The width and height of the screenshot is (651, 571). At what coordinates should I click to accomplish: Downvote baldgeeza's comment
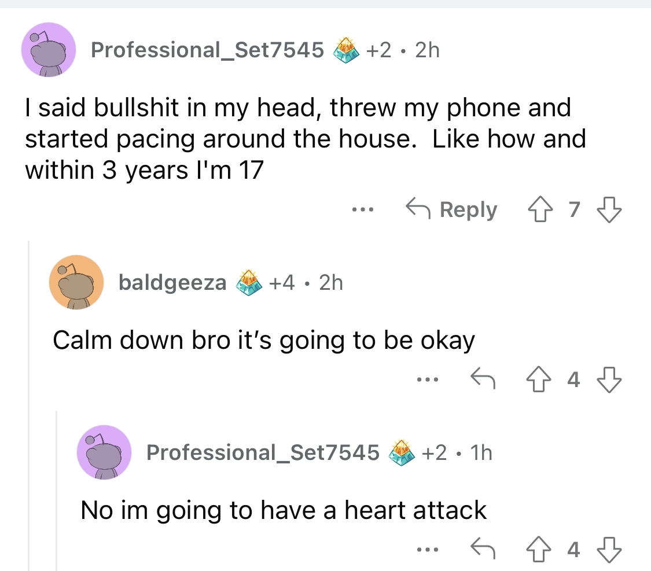point(609,380)
